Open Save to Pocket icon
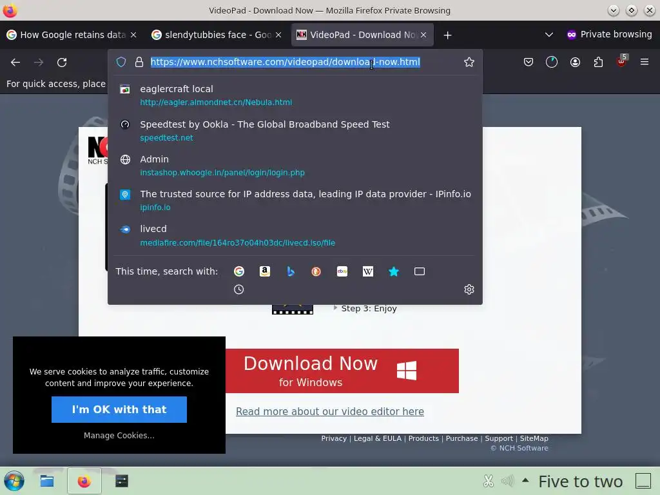This screenshot has width=660, height=495. click(x=529, y=63)
